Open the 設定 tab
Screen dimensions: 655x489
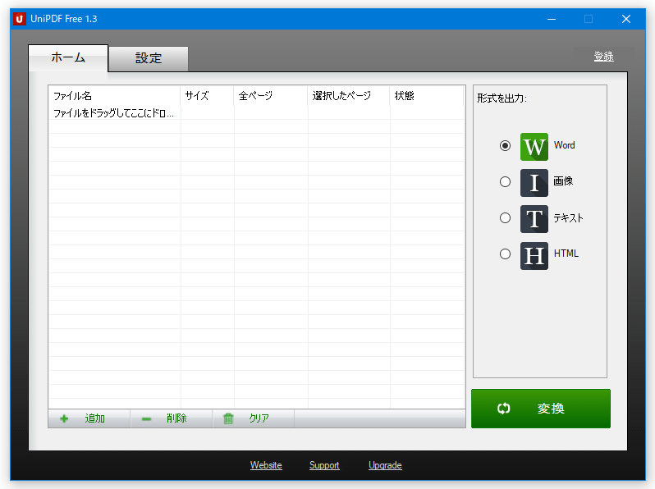pyautogui.click(x=149, y=58)
